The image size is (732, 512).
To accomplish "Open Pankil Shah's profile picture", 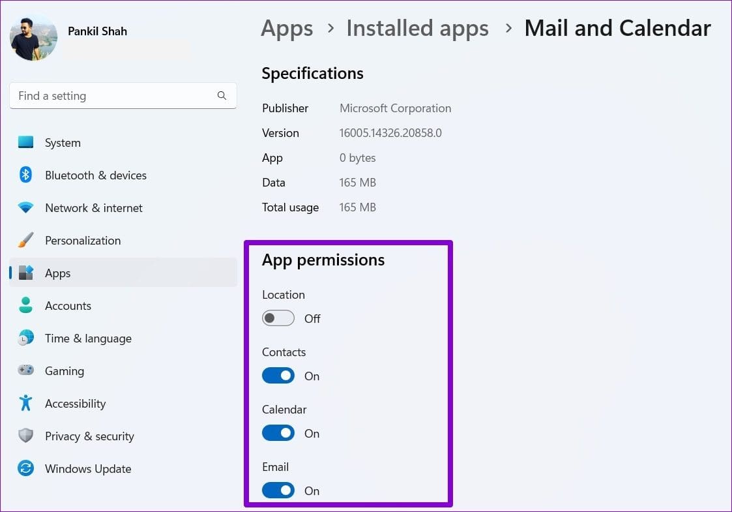I will [x=33, y=38].
